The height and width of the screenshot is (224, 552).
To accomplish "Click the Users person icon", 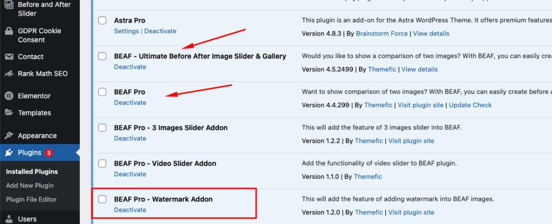I will (x=9, y=219).
